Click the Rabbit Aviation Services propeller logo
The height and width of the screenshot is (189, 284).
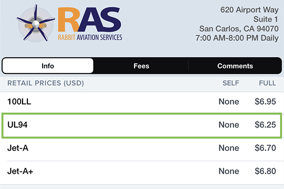pos(36,24)
